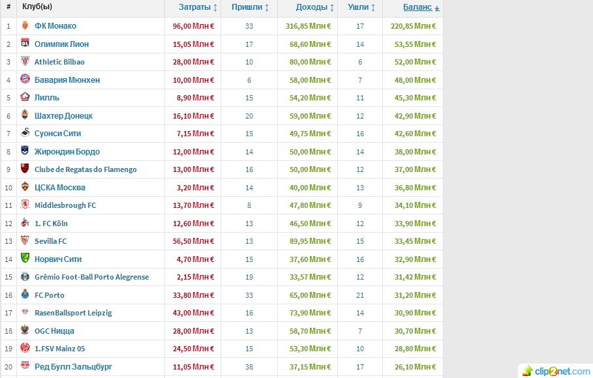
Task: Click the Middlesbrough FC crest icon
Action: 25,205
